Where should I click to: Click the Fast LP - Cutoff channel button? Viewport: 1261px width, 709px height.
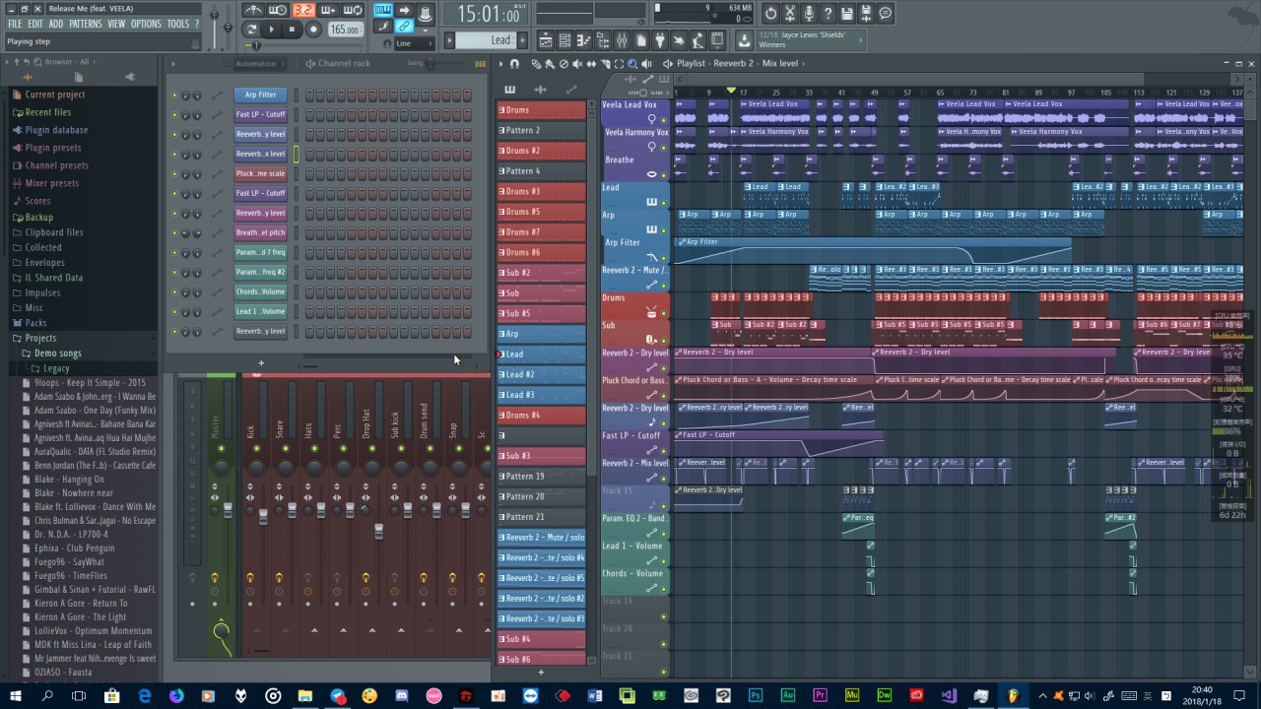[x=260, y=114]
